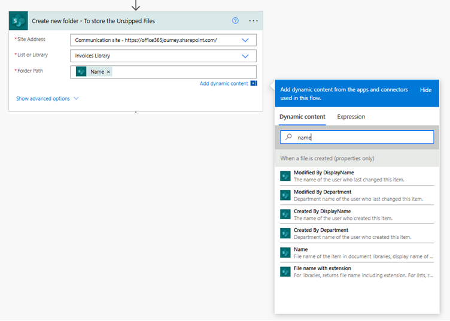
Task: Expand the List or Library dropdown
Action: pyautogui.click(x=245, y=56)
